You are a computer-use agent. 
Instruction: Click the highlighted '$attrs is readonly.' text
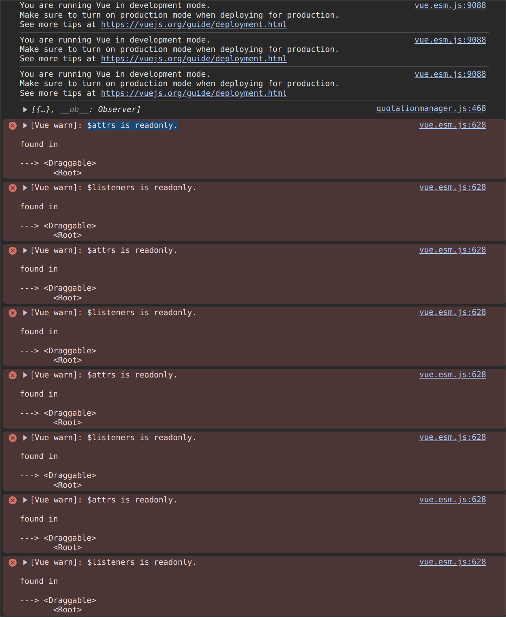[132, 125]
